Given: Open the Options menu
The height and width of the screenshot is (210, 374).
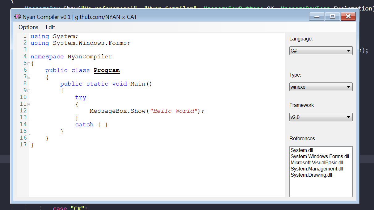Looking at the screenshot, I should (x=28, y=27).
